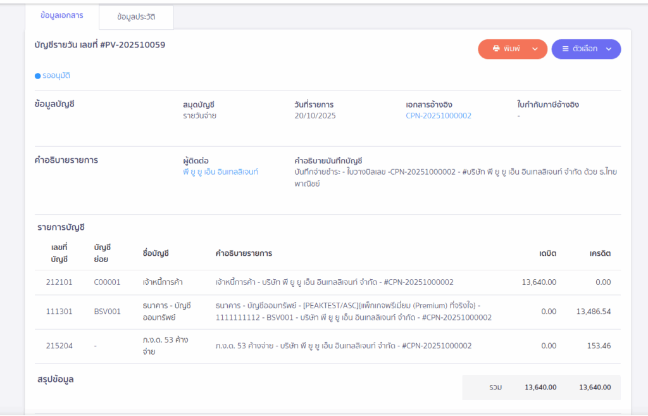
Task: Click the printer icon in พิมพ์ button
Action: [496, 49]
